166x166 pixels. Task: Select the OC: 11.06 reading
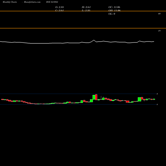(x=114, y=7)
